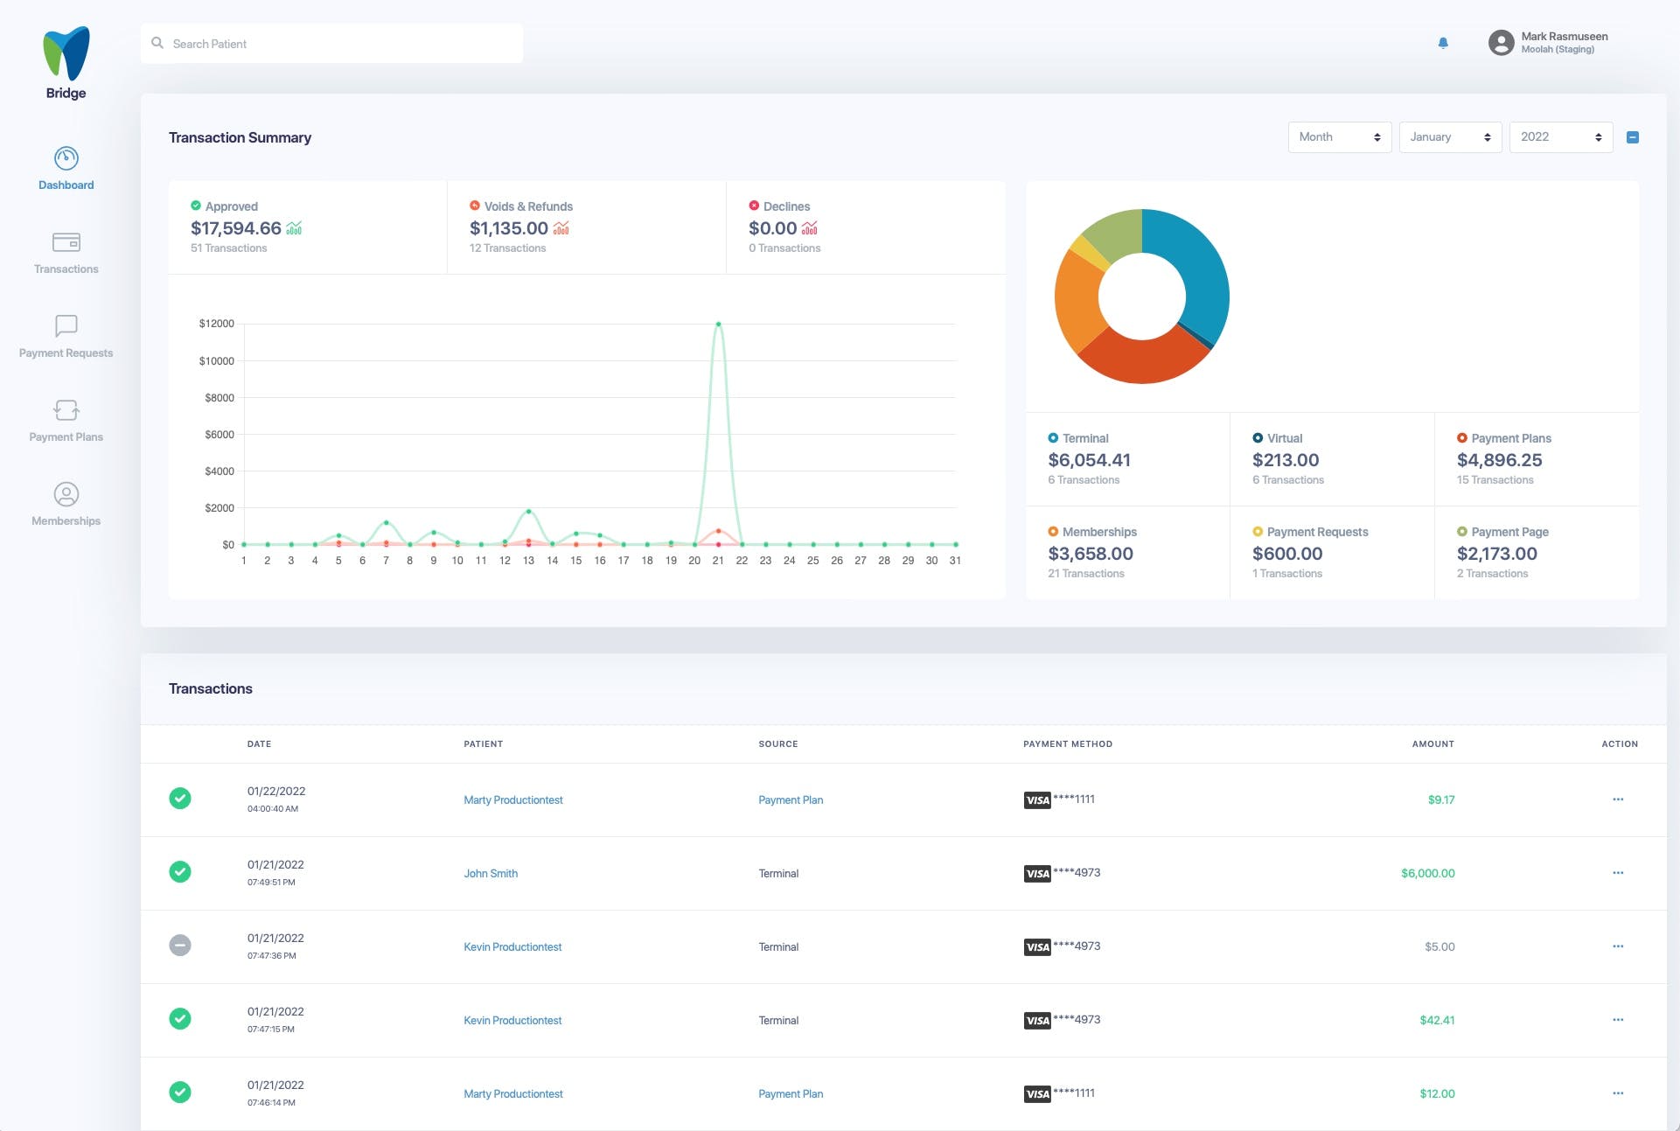The width and height of the screenshot is (1680, 1131).
Task: Open the 2022 year dropdown
Action: coord(1561,137)
